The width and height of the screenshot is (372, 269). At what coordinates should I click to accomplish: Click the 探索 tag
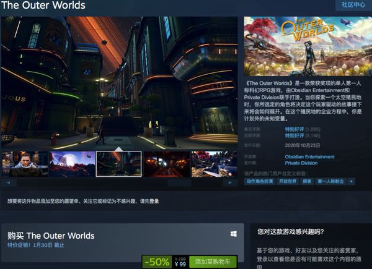click(x=307, y=181)
